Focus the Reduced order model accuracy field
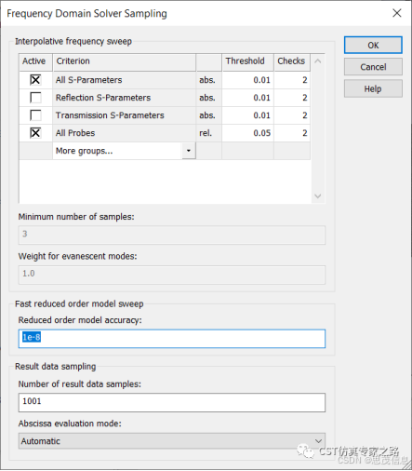 point(172,339)
